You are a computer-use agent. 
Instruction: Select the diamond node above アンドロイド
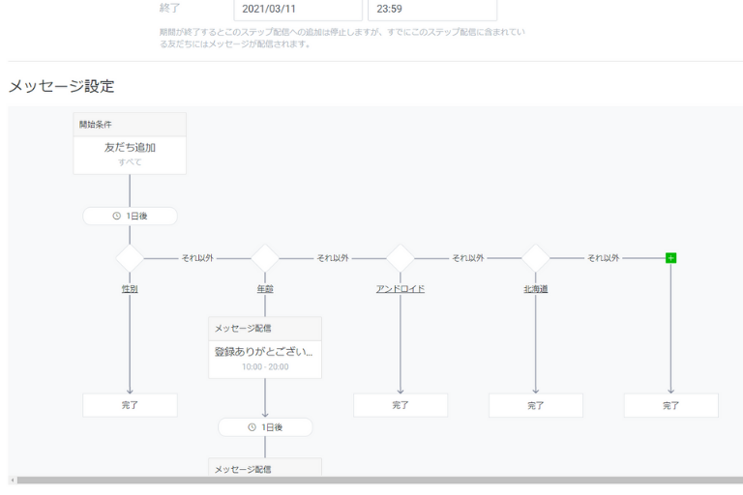coord(401,258)
